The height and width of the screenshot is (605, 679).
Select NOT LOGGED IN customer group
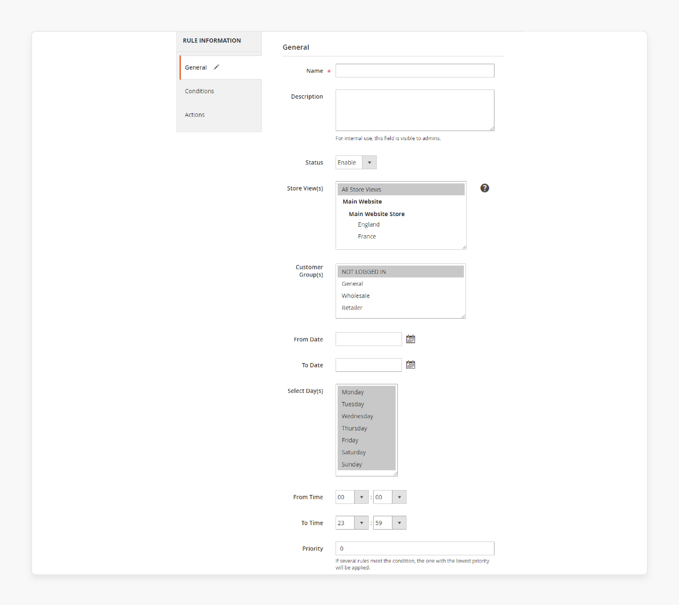coord(400,272)
